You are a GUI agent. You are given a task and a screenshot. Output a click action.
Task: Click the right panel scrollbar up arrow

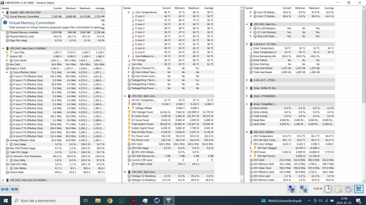click(364, 8)
